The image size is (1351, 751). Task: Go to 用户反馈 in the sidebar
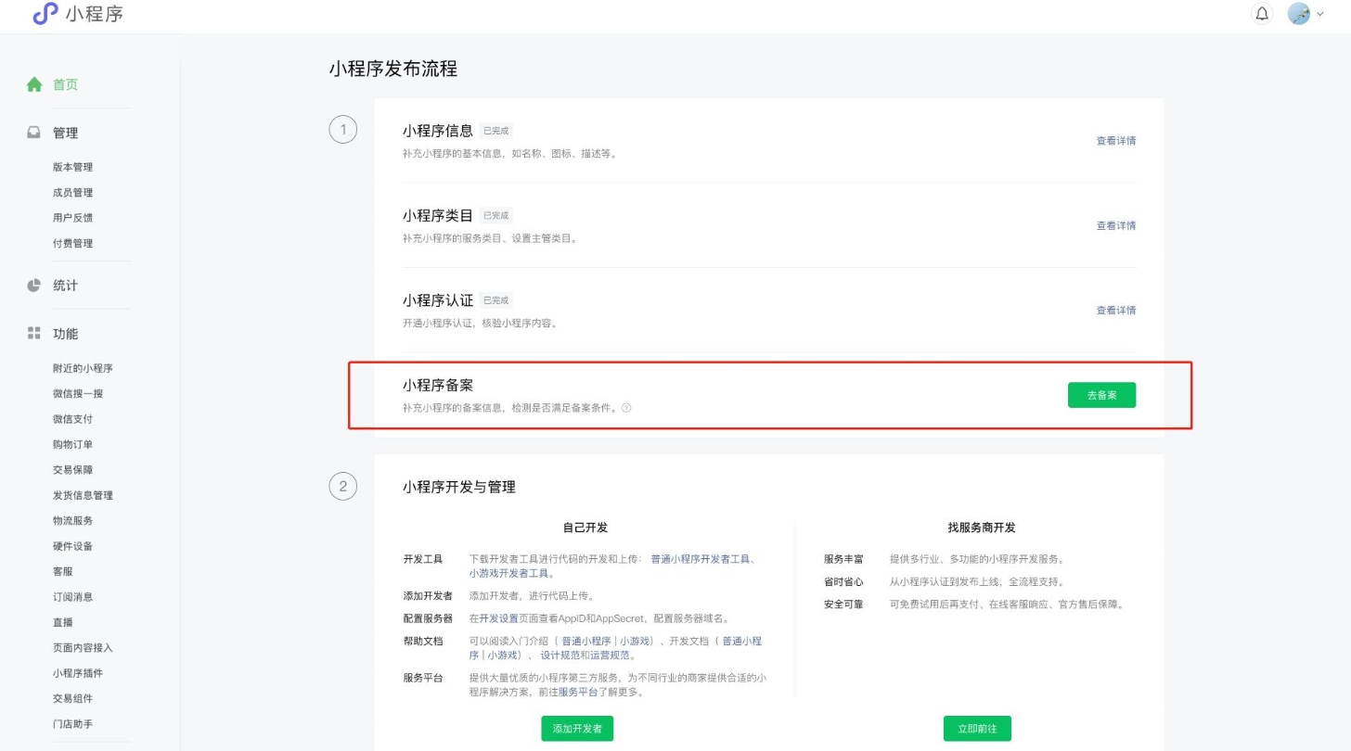click(x=72, y=218)
